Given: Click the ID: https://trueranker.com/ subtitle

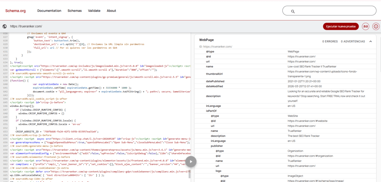Looking at the screenshot, I should (216, 47).
